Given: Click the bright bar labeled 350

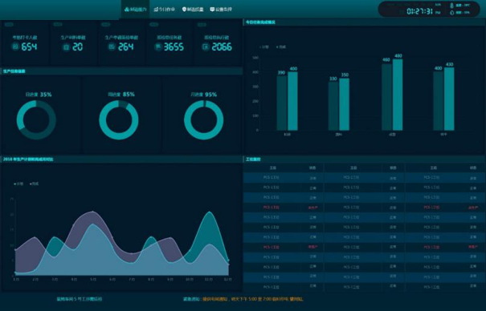Looking at the screenshot, I should [345, 104].
